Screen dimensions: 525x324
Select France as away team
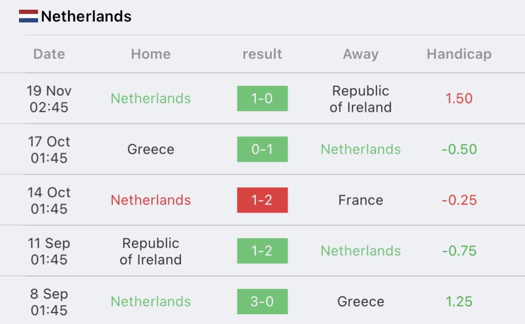pyautogui.click(x=360, y=200)
